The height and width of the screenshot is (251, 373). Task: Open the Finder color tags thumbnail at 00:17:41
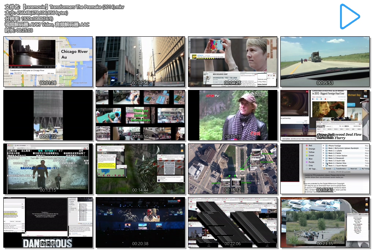tap(325, 169)
